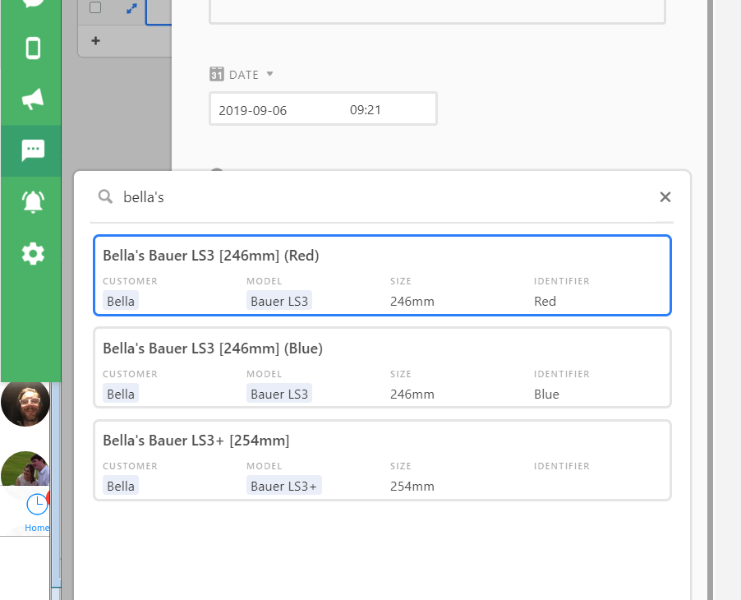Add a row with plus icon

tap(95, 40)
